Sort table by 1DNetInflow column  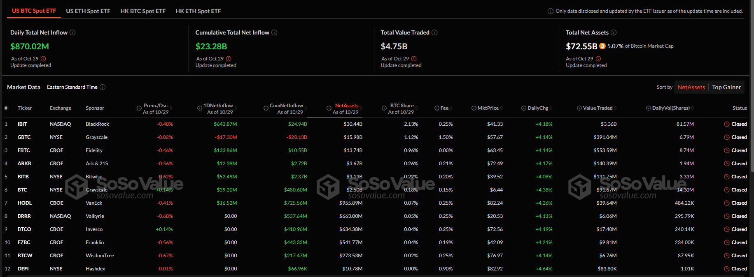tap(218, 106)
